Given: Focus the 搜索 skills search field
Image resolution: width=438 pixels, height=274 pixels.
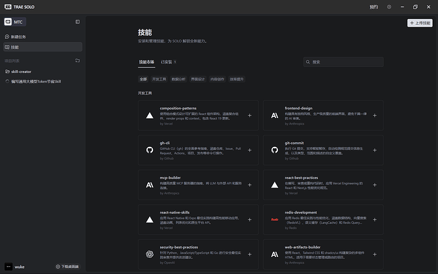Looking at the screenshot, I should point(346,62).
